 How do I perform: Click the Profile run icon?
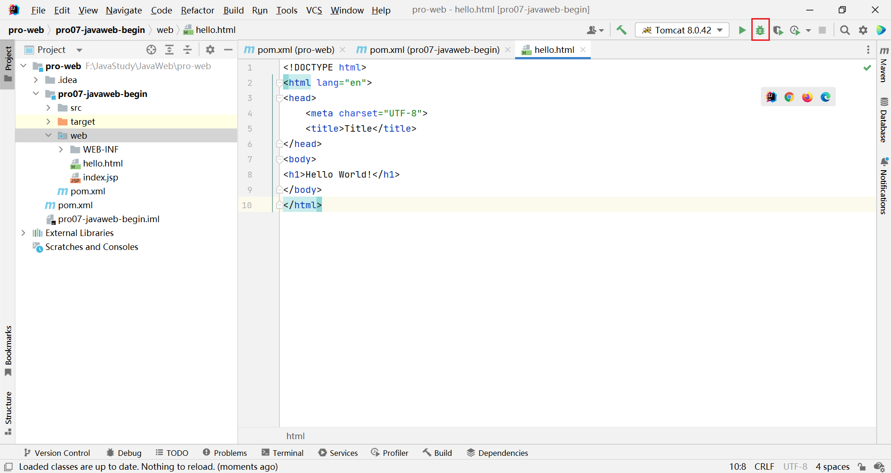click(x=795, y=30)
